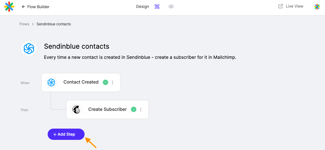Viewport: 325px width, 150px height.
Task: Select the Design tab label
Action: click(143, 7)
